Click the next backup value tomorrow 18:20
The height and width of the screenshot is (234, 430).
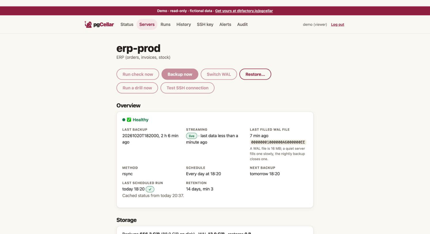coord(265,174)
